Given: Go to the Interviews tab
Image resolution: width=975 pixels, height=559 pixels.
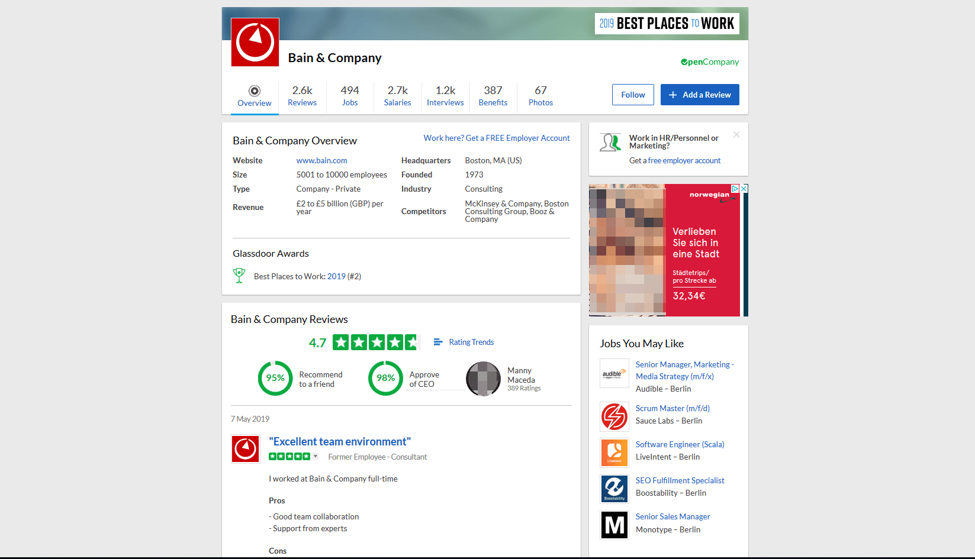Looking at the screenshot, I should point(445,95).
